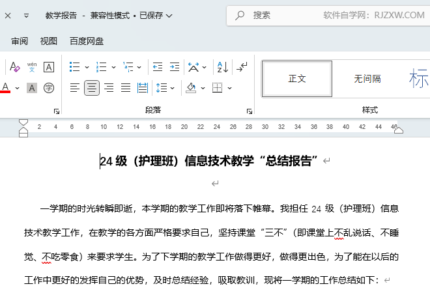Apply paragraph borders icon
This screenshot has height=297, width=430.
tap(218, 88)
